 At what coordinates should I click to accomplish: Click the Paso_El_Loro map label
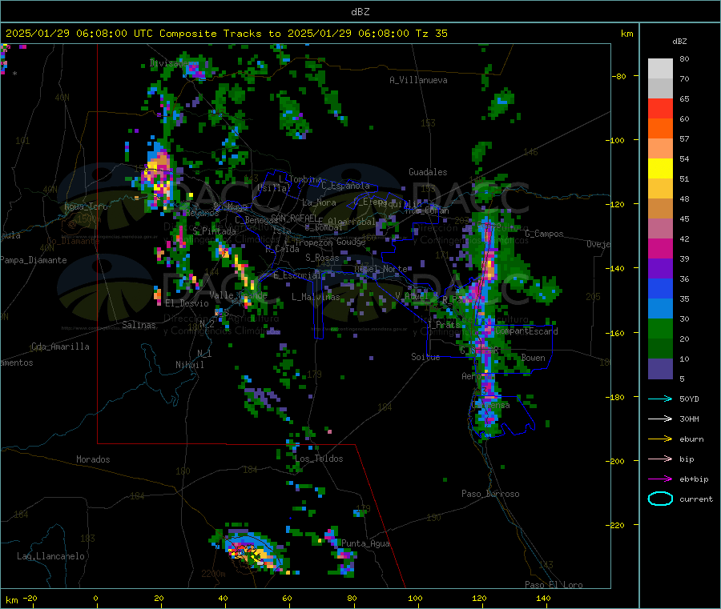click(x=554, y=585)
